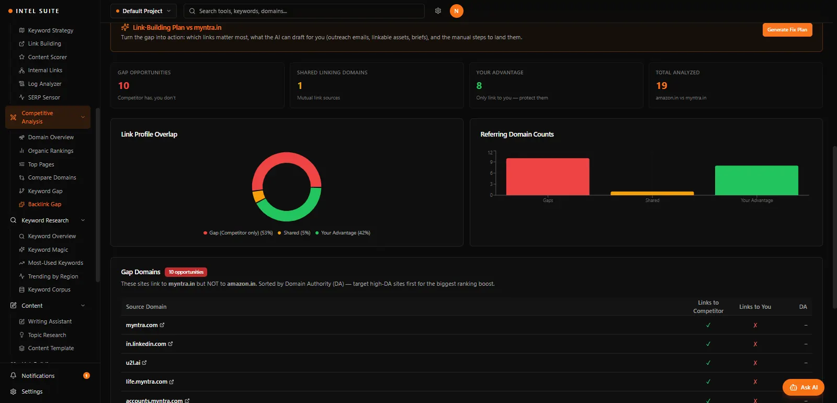This screenshot has width=837, height=403.
Task: Click the SERP Sensor pulse icon
Action: (21, 97)
